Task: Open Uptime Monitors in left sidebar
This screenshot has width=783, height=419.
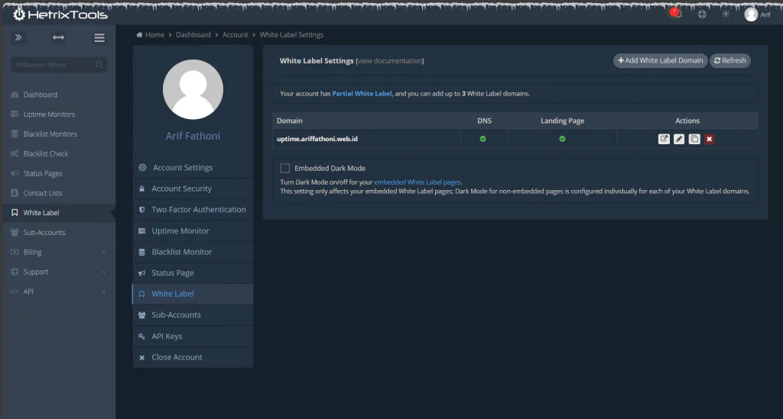Action: coord(49,114)
